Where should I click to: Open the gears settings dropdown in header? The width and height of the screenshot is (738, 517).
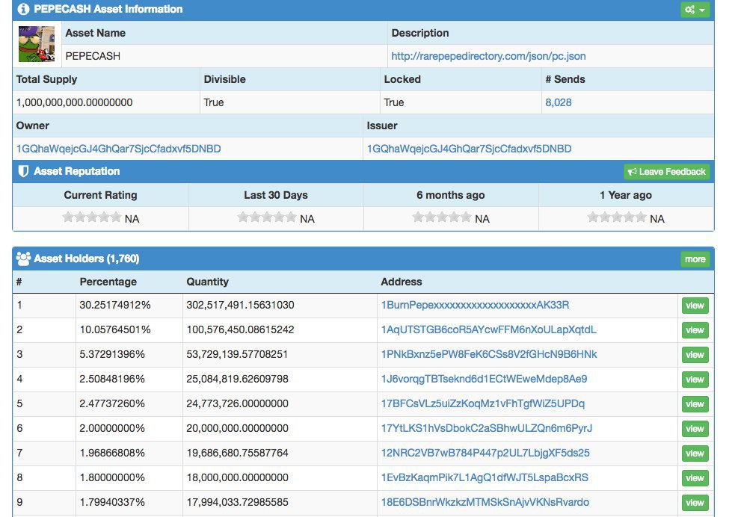tap(695, 10)
